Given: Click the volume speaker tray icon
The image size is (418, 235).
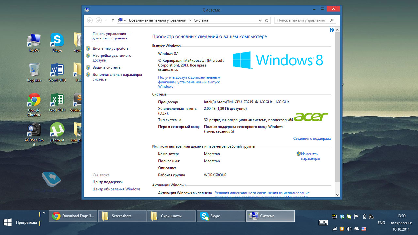Looking at the screenshot, I should pos(349,229).
